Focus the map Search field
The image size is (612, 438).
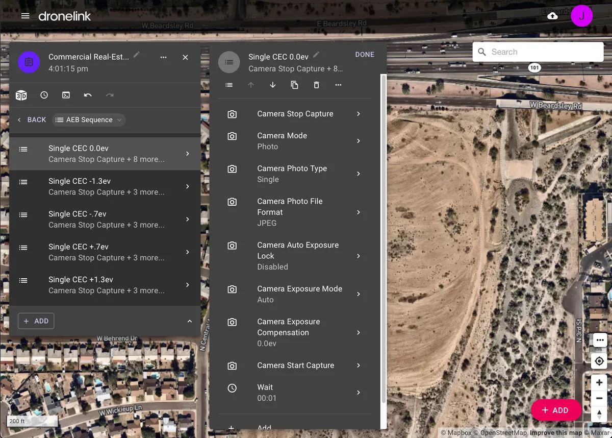point(538,52)
